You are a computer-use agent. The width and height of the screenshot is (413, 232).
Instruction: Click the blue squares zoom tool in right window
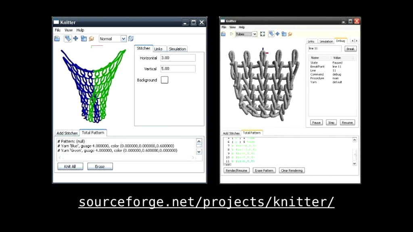tap(284, 34)
